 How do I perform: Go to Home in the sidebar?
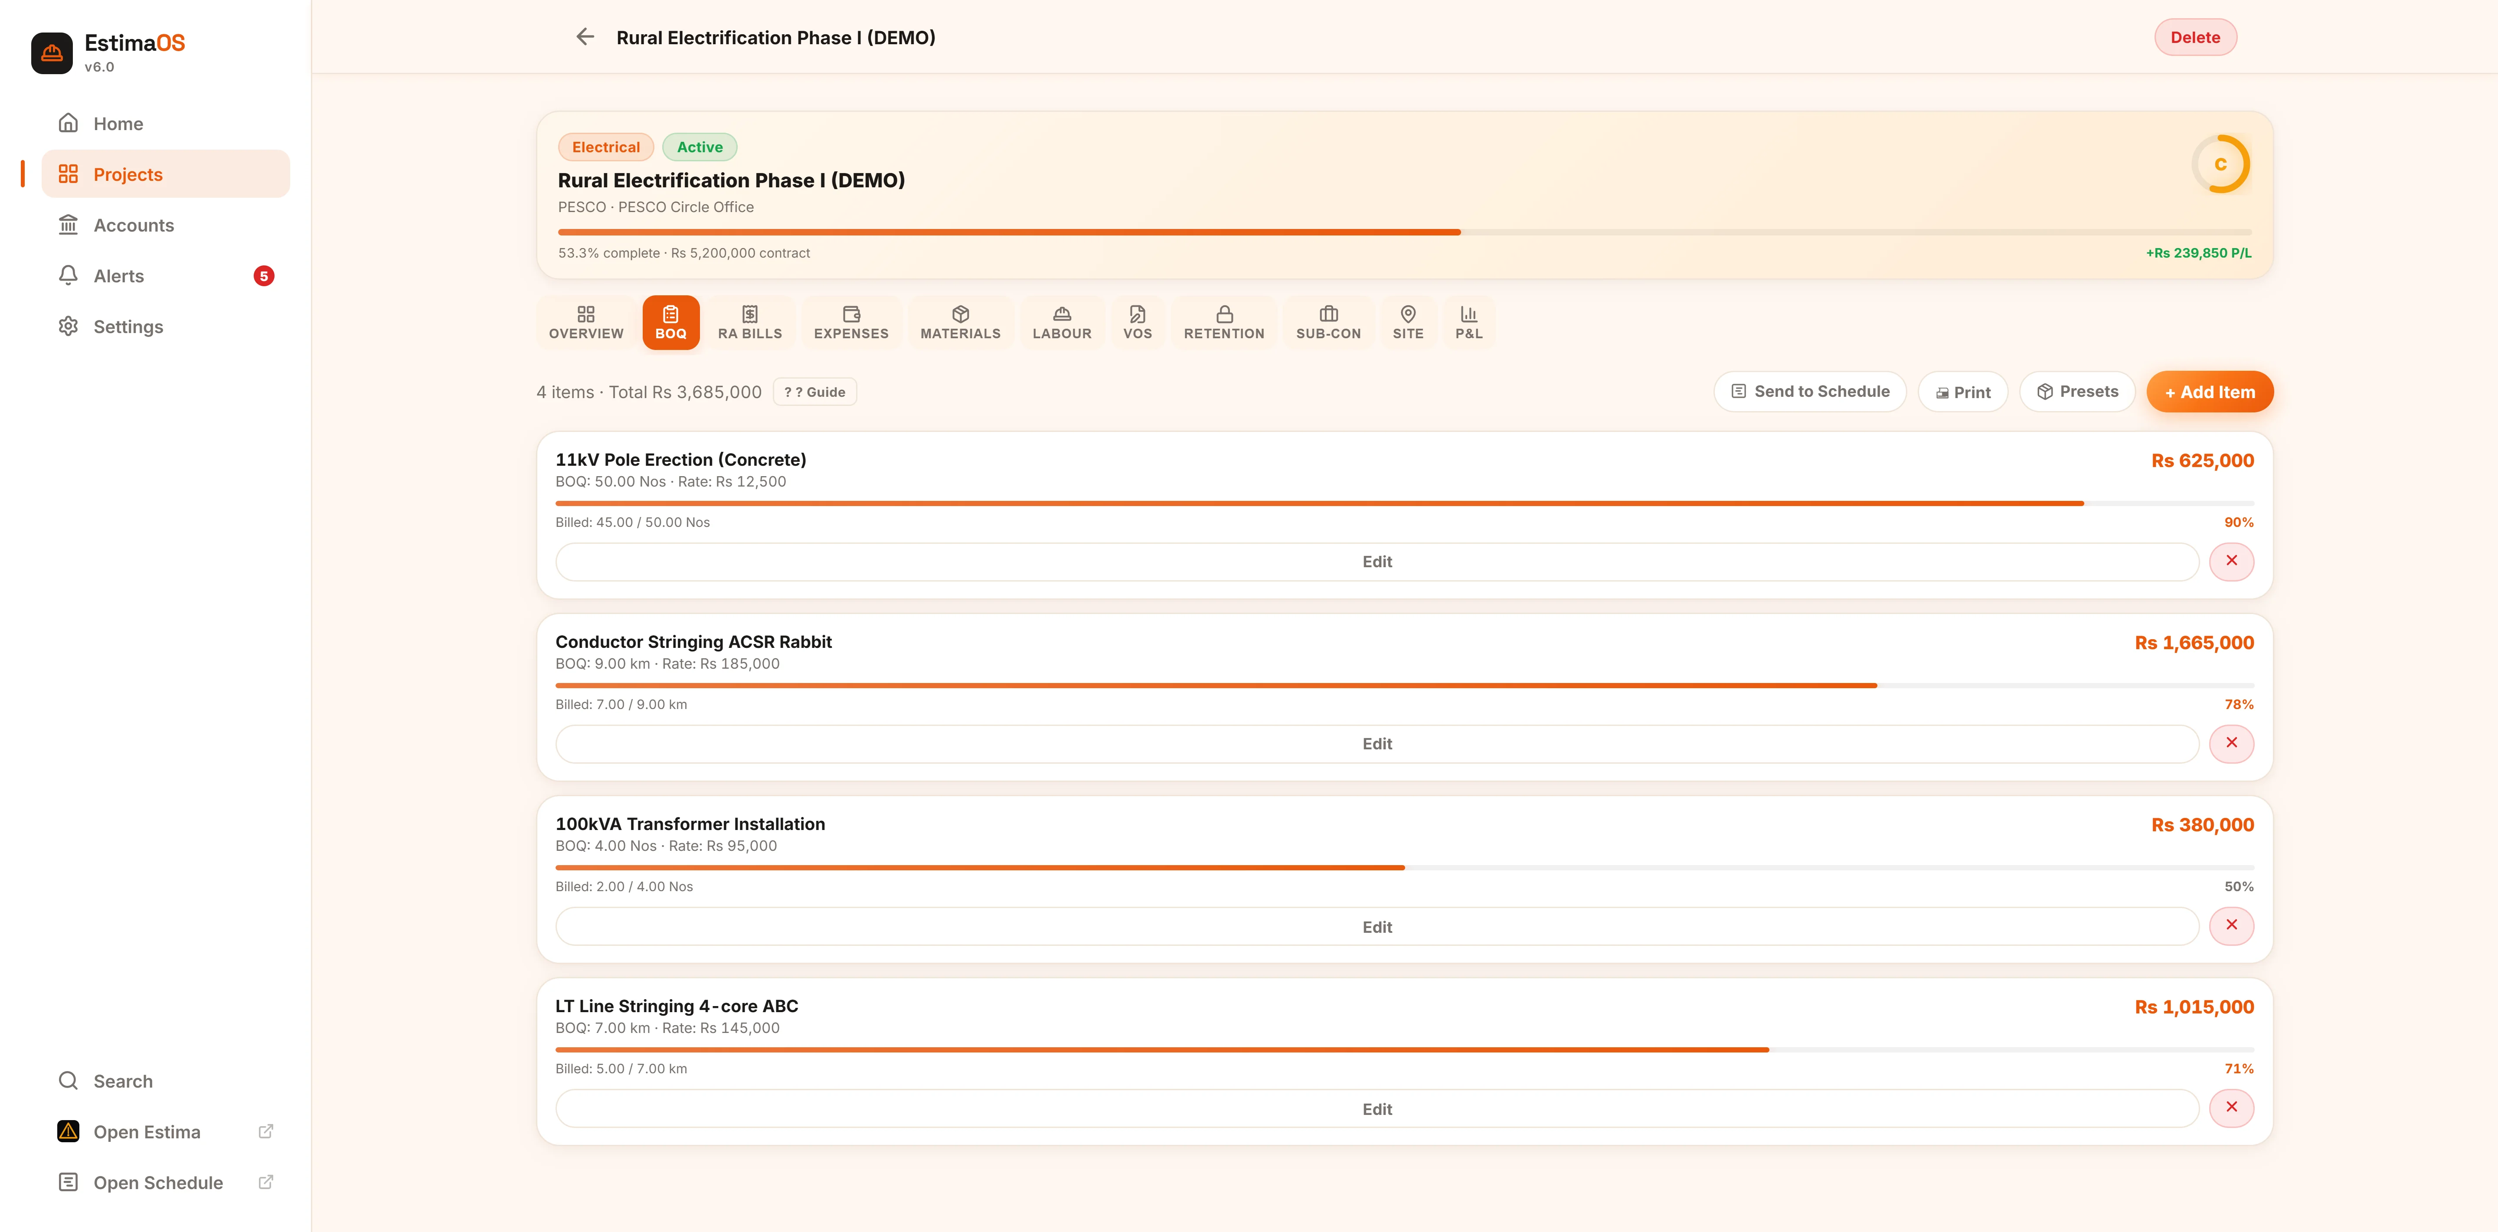(x=166, y=124)
